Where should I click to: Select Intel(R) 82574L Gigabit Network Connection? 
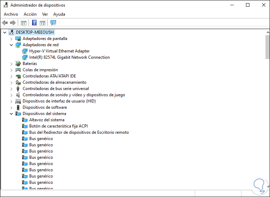69,57
